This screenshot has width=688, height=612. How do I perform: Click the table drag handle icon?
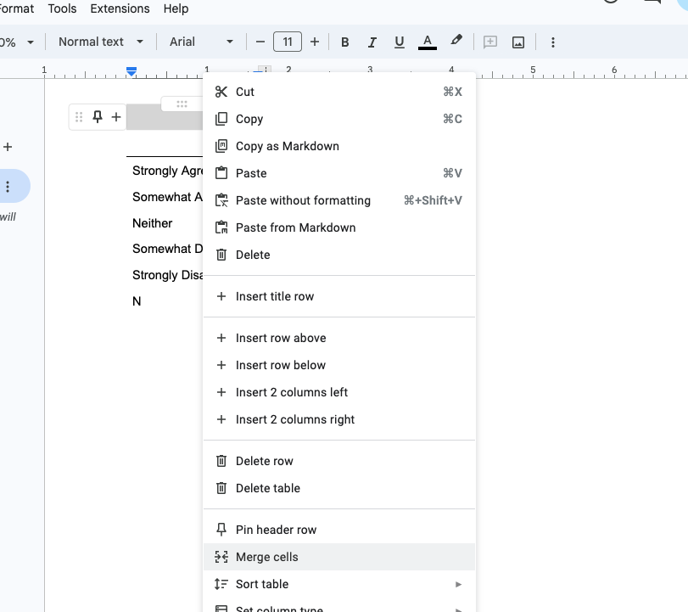click(x=80, y=117)
